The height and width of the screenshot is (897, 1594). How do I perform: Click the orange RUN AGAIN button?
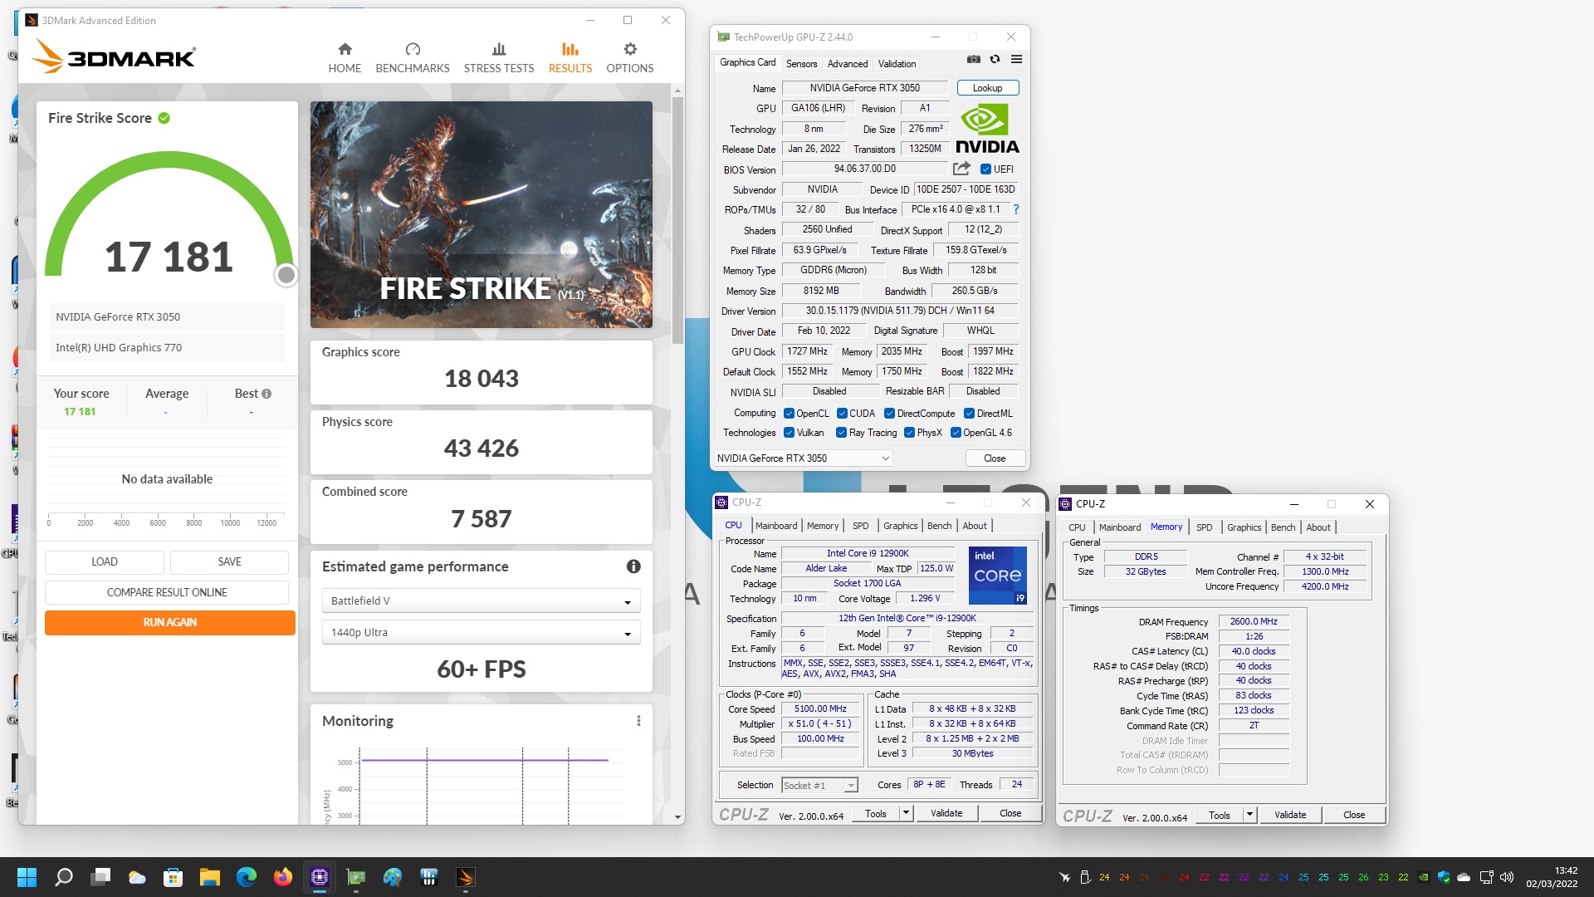coord(170,622)
